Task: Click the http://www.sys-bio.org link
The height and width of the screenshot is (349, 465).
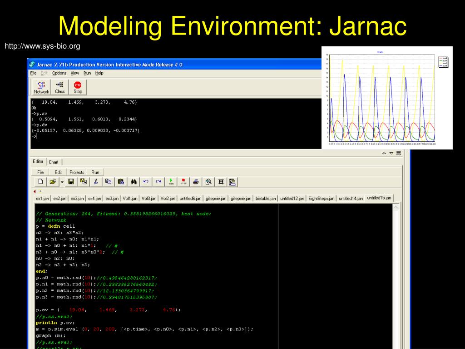Action: coord(42,46)
